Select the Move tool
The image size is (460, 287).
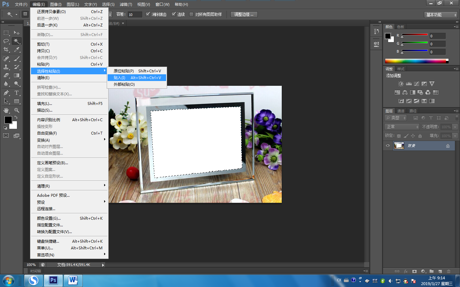[x=17, y=33]
